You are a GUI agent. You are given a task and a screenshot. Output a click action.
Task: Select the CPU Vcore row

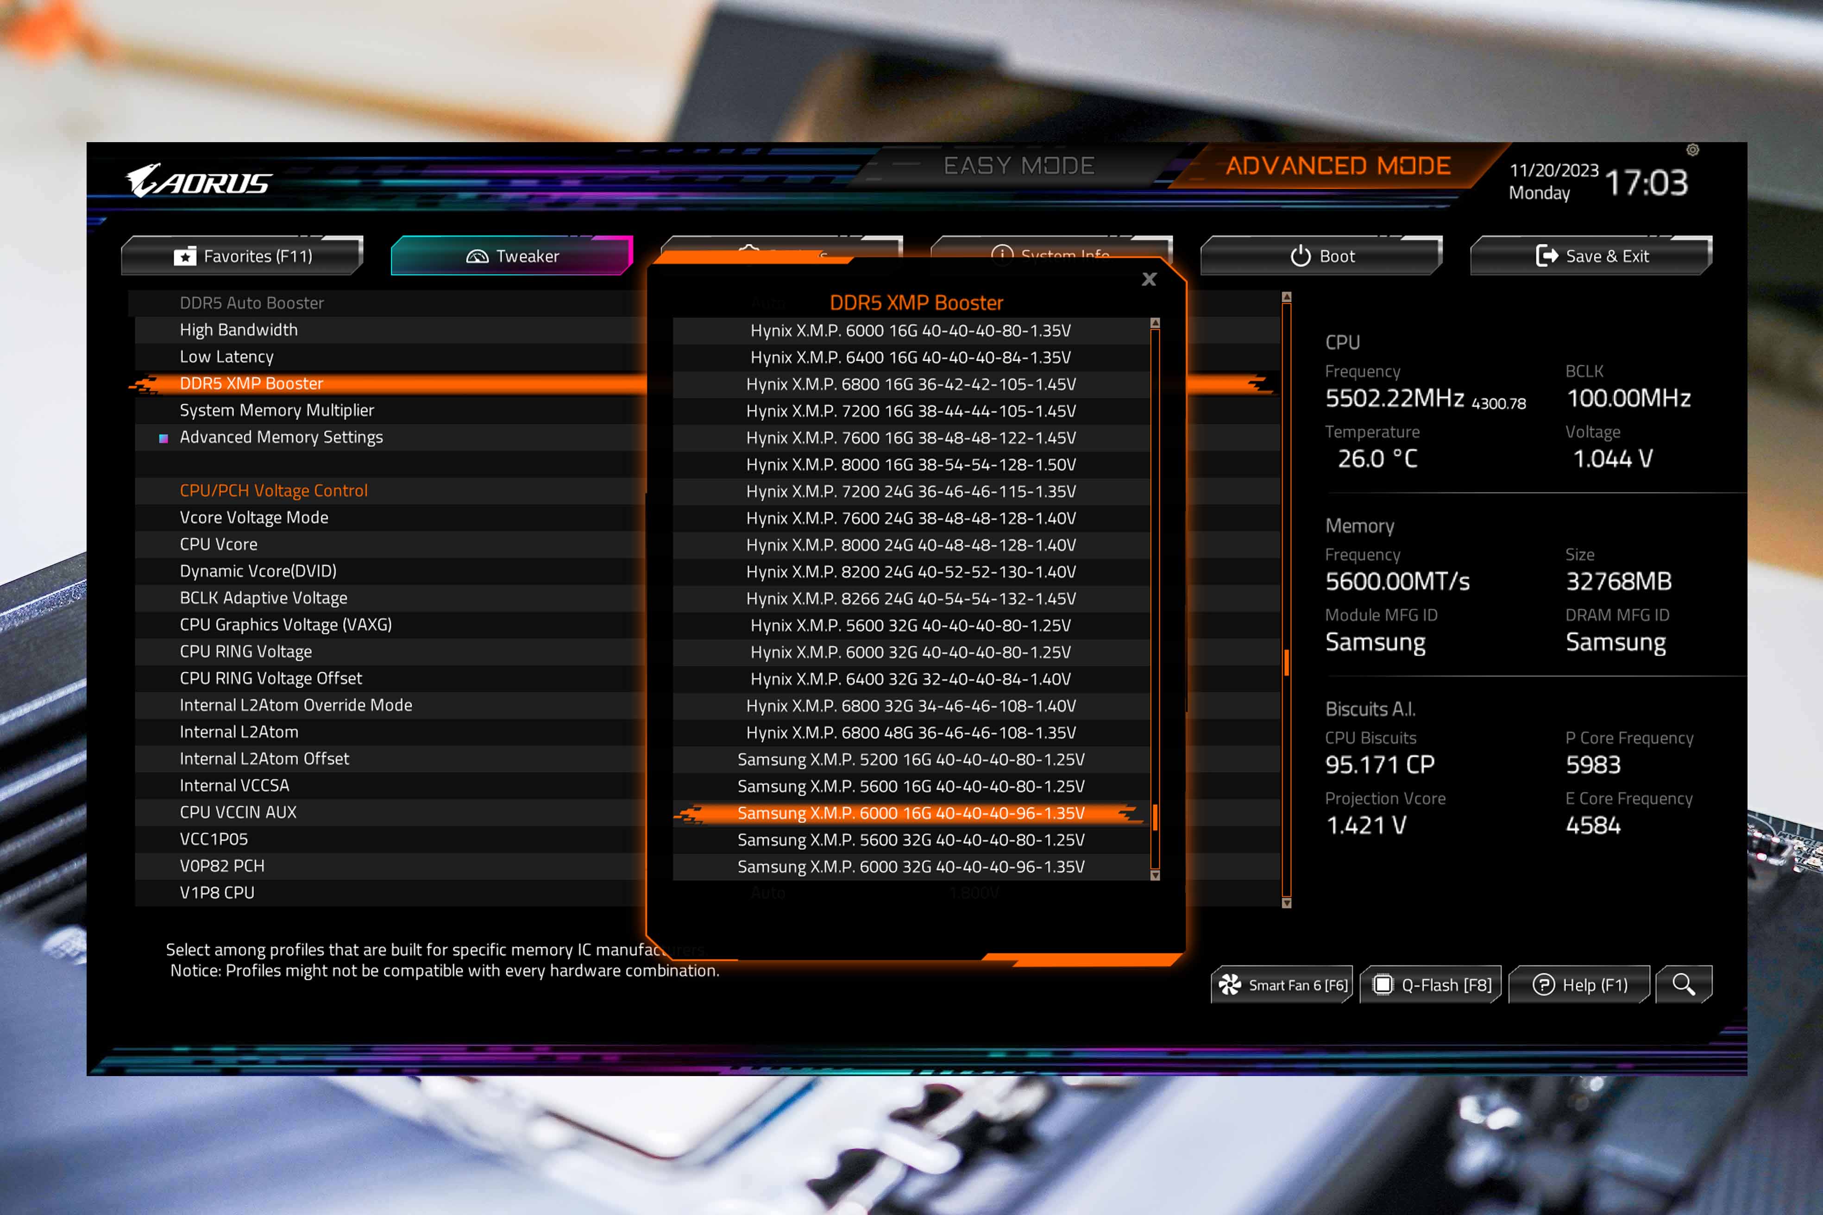(390, 544)
